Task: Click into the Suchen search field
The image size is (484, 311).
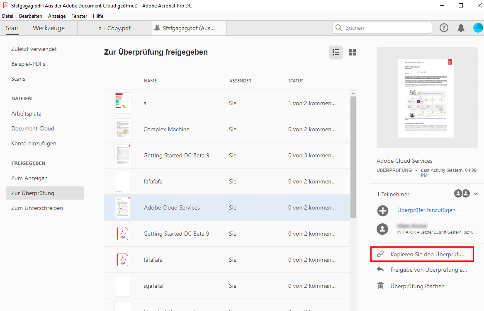Action: point(382,28)
